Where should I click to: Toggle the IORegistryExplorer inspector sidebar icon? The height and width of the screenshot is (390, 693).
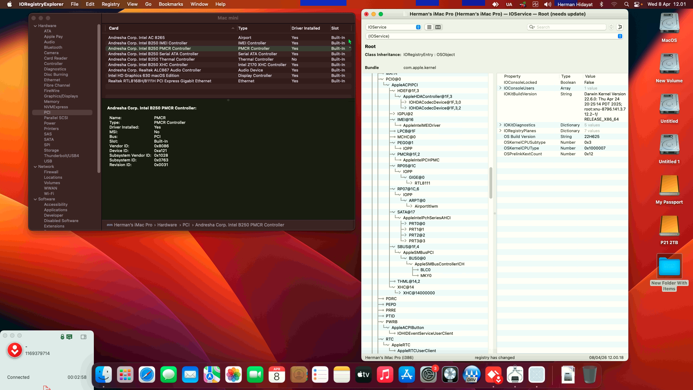point(620,27)
